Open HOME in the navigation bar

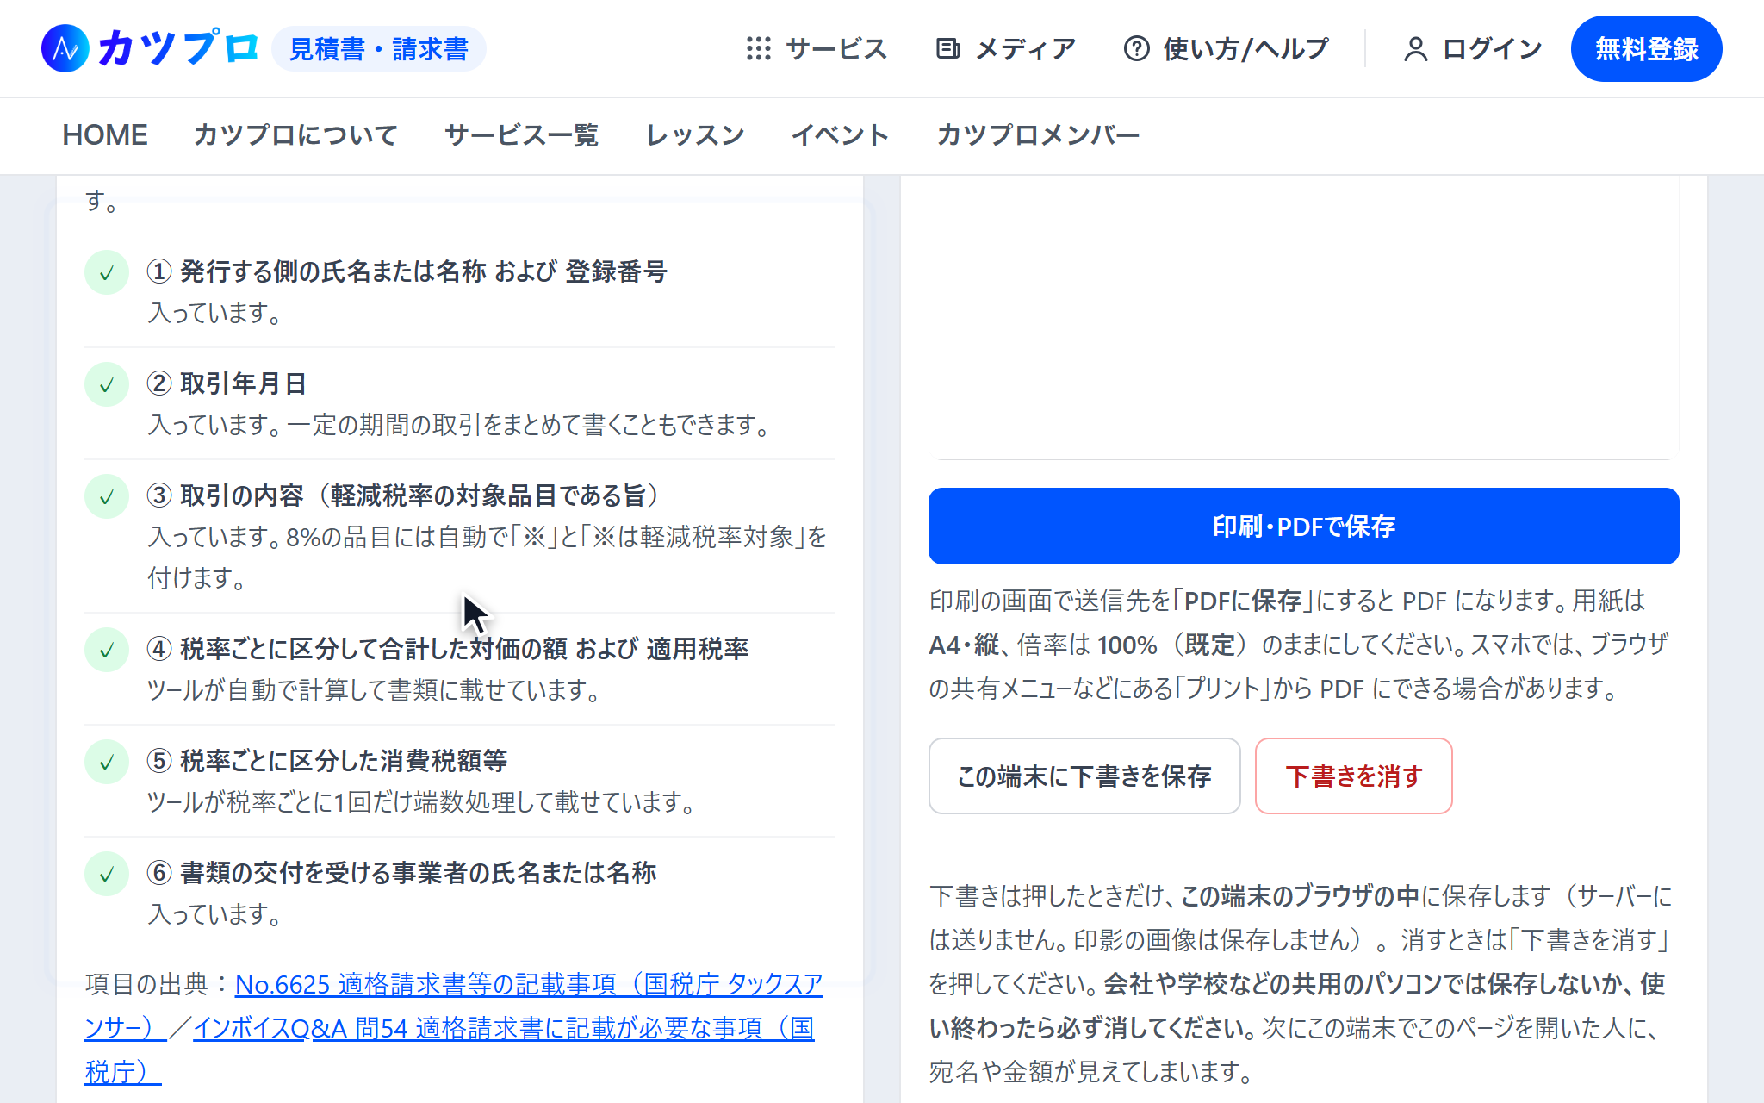tap(105, 135)
